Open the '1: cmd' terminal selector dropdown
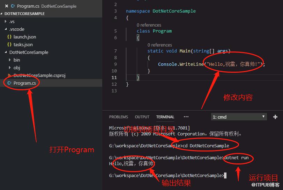 click(239, 117)
